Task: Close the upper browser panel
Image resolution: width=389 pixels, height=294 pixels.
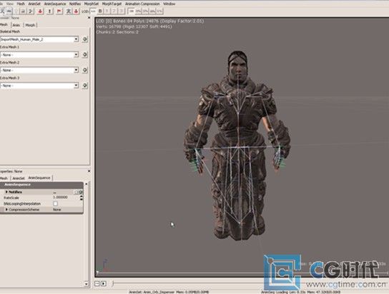Action: pyautogui.click(x=89, y=18)
